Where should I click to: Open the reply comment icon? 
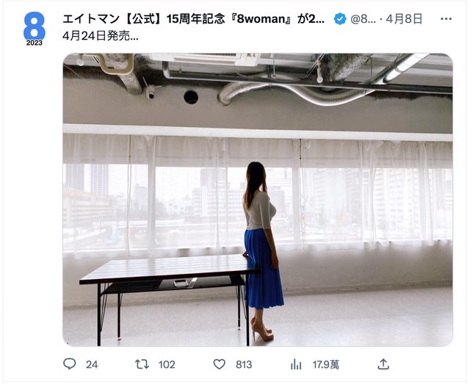70,364
